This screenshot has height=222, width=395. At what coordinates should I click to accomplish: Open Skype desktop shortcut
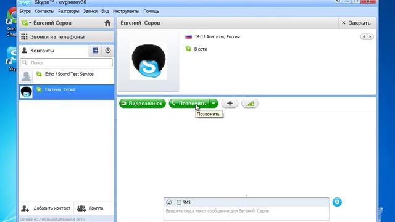pyautogui.click(x=12, y=59)
